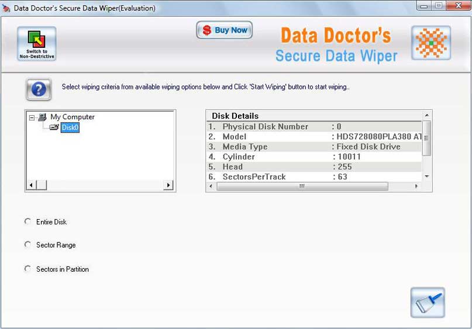Image resolution: width=472 pixels, height=329 pixels.
Task: Click the tree panel left scroll arrow
Action: pyautogui.click(x=32, y=185)
